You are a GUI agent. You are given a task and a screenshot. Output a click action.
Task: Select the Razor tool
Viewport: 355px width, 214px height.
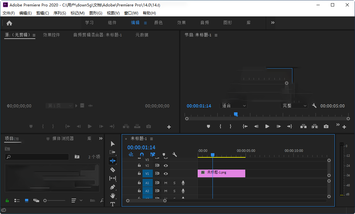pyautogui.click(x=113, y=170)
